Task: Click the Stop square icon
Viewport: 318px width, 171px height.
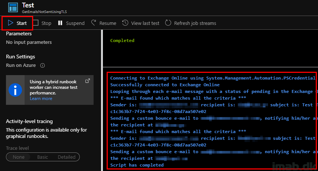Action: point(36,23)
